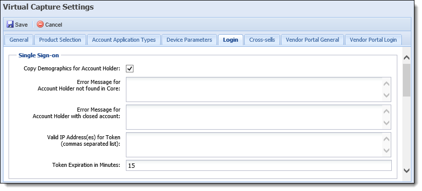Click the Virtual Capture Settings title
This screenshot has height=191, width=422.
pyautogui.click(x=48, y=7)
